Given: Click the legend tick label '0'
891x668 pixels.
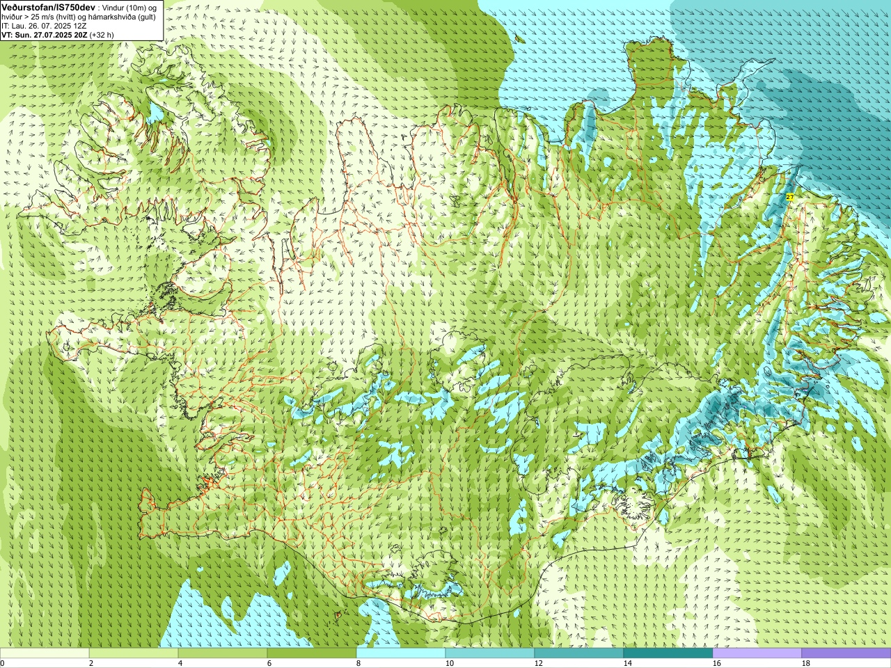Looking at the screenshot, I should 2,663.
